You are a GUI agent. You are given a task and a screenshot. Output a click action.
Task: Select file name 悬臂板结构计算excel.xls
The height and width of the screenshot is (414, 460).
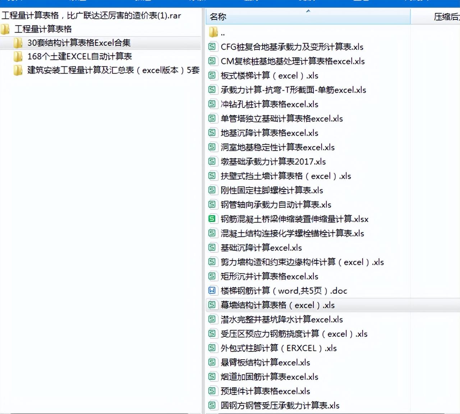[266, 362]
